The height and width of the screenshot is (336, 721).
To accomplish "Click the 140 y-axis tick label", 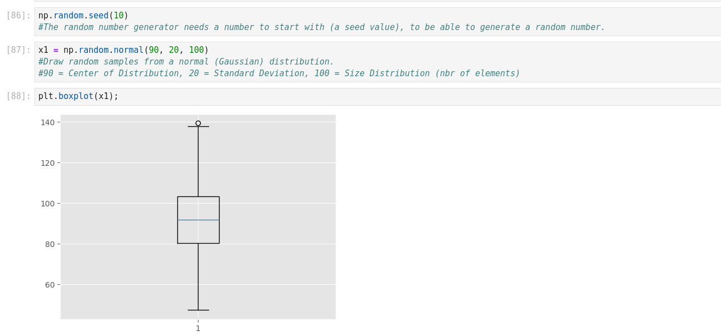I will point(48,122).
